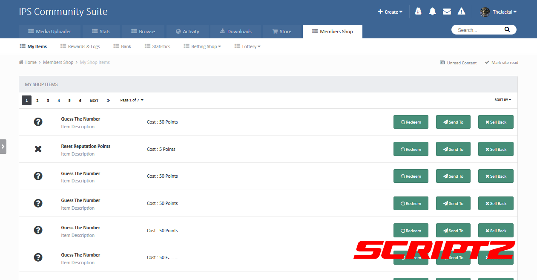Open the Create dropdown menu
537x280 pixels.
390,12
